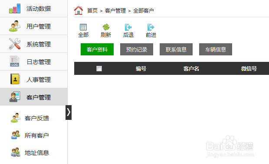The image size is (269, 164).
Task: Switch to the 联系信息 tab
Action: [x=176, y=49]
